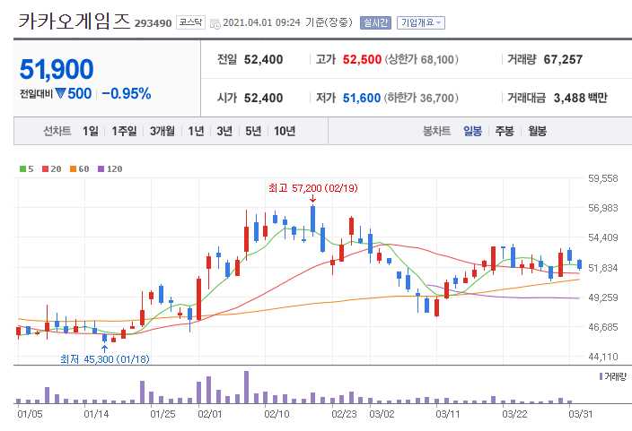Click the 02/01 date axis label
Viewport: 632px width, 431px height.
pos(210,414)
